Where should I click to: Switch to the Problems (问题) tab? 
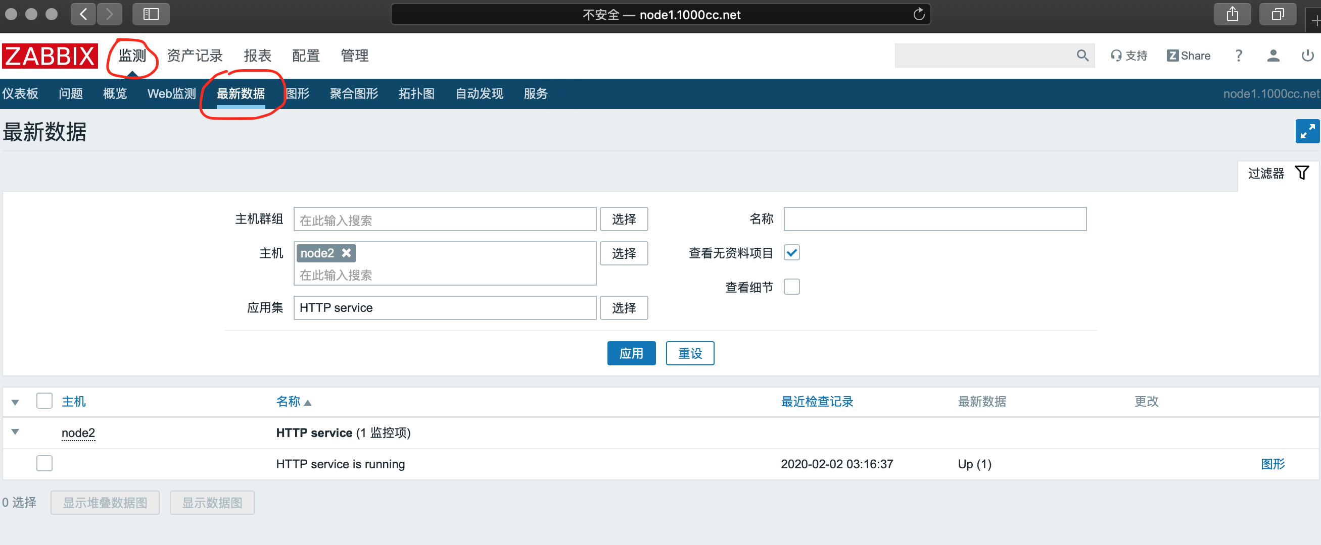pos(70,93)
